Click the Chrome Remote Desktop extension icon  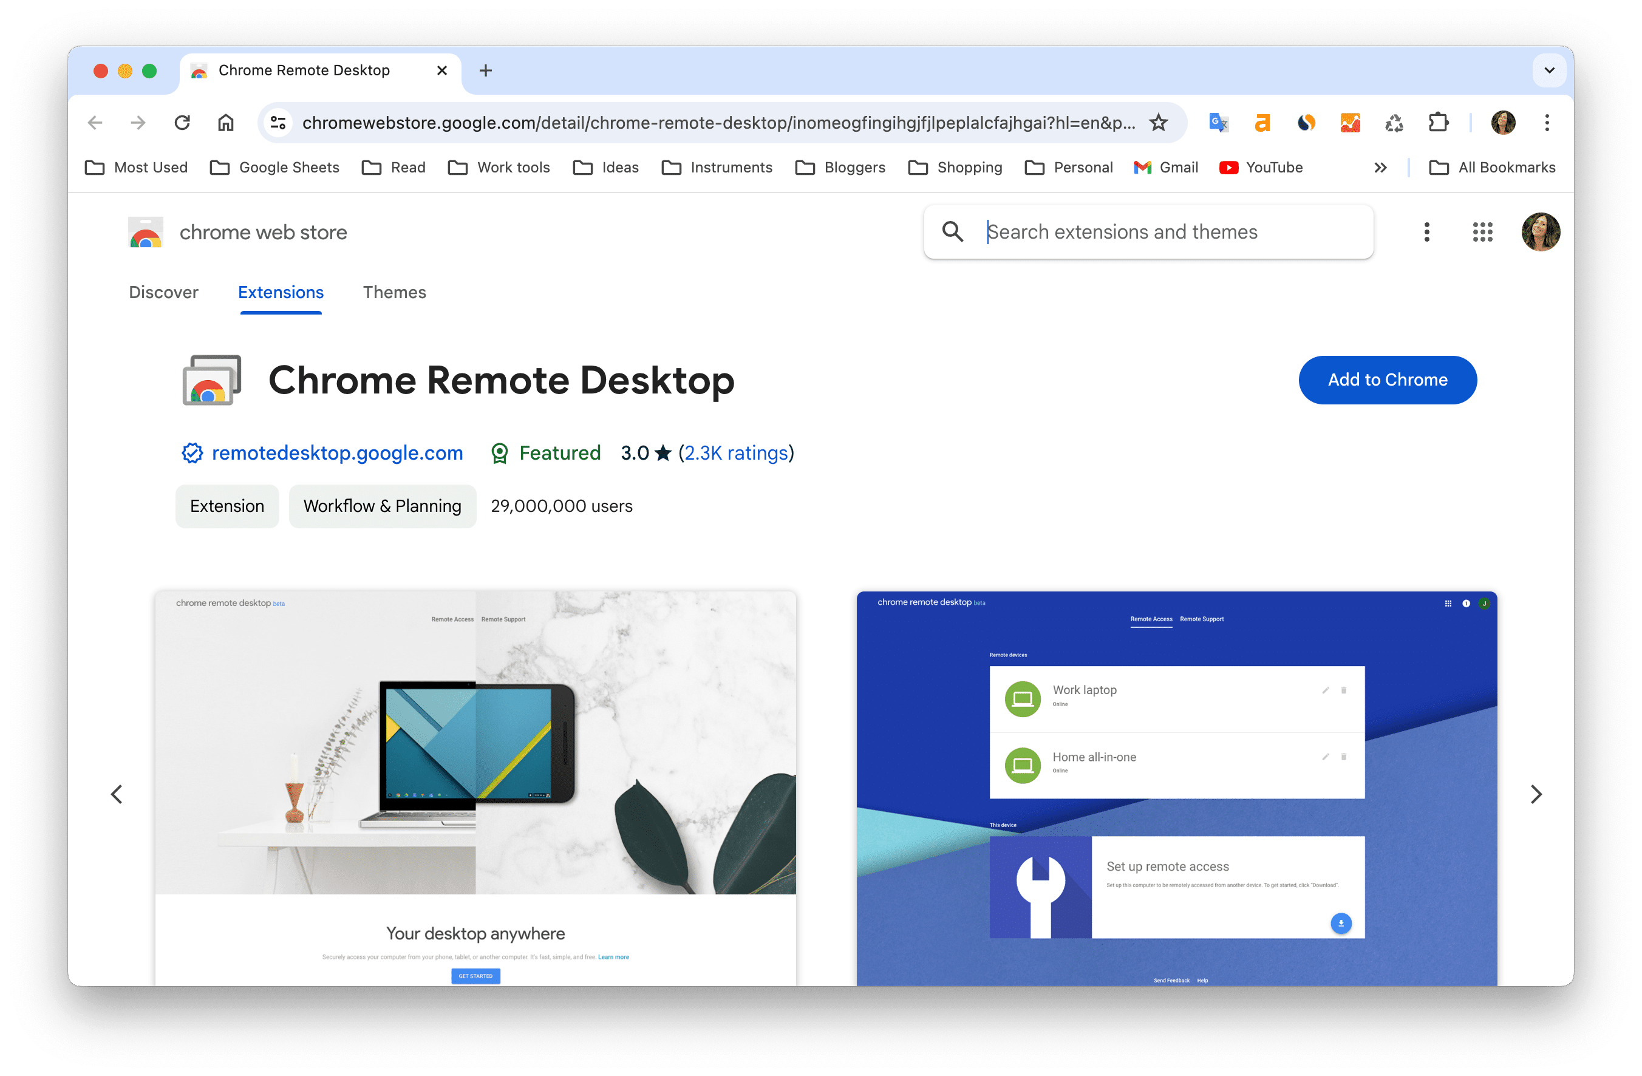coord(212,380)
